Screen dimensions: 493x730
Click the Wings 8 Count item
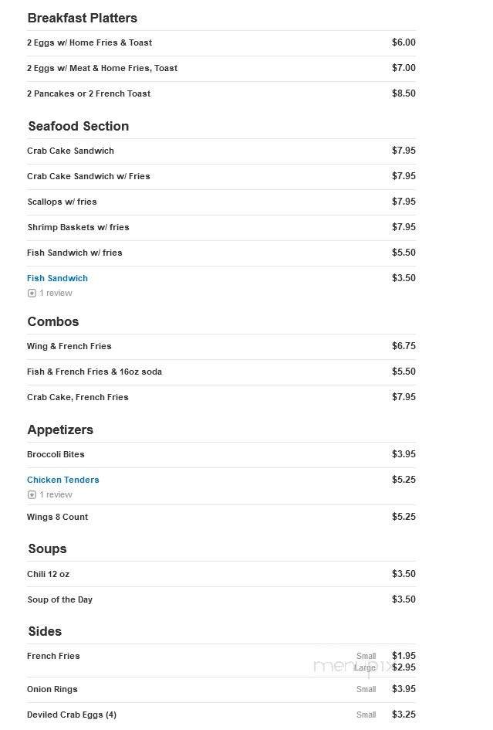57,517
